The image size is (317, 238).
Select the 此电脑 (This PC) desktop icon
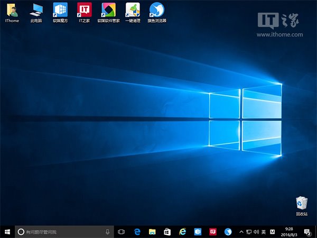pos(36,13)
